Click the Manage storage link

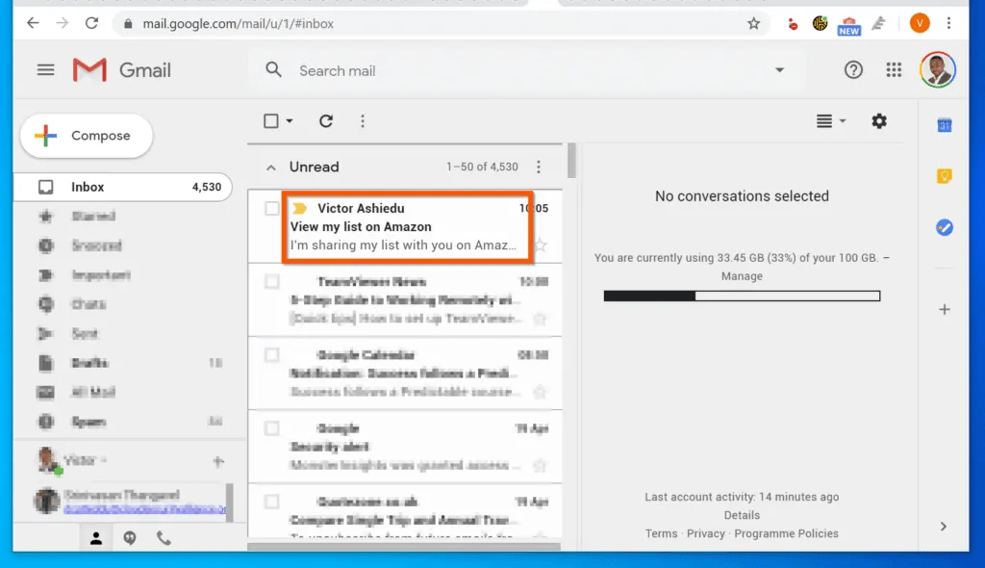741,276
